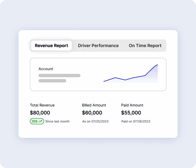The width and height of the screenshot is (196, 168).
Task: Select the Paid Amount label
Action: [132, 105]
